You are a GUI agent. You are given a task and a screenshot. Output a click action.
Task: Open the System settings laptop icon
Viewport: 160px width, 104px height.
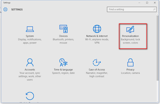pyautogui.click(x=30, y=29)
